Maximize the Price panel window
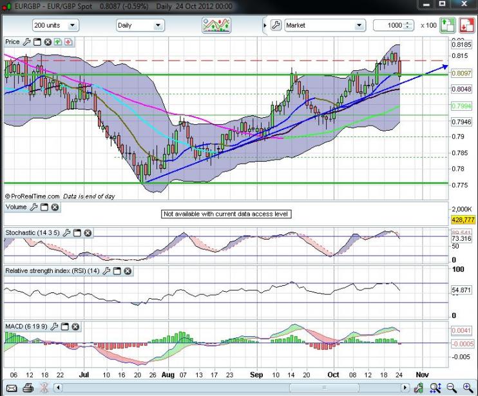Screen dimensions: 478x396 point(37,42)
